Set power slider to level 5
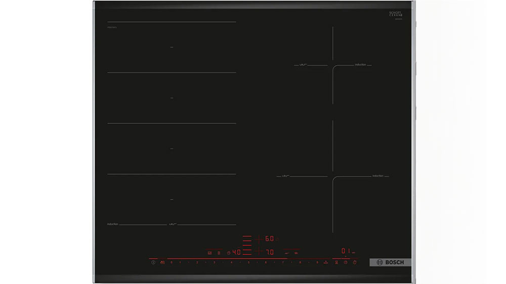This screenshot has width=506, height=284. [x=248, y=262]
